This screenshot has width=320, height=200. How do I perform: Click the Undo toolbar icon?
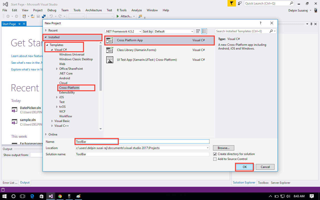pos(51,16)
